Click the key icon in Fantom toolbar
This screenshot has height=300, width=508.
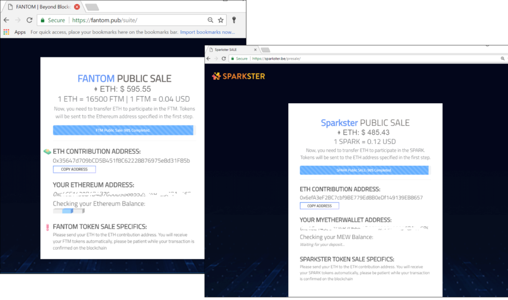pyautogui.click(x=234, y=20)
